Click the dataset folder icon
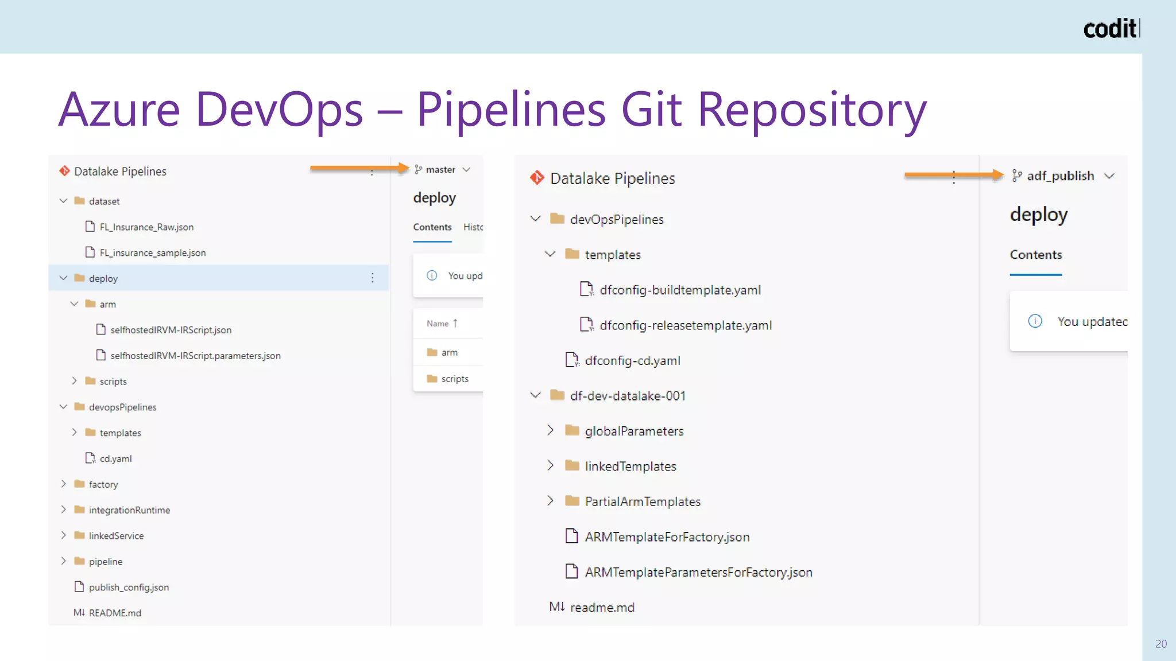1176x661 pixels. (80, 201)
